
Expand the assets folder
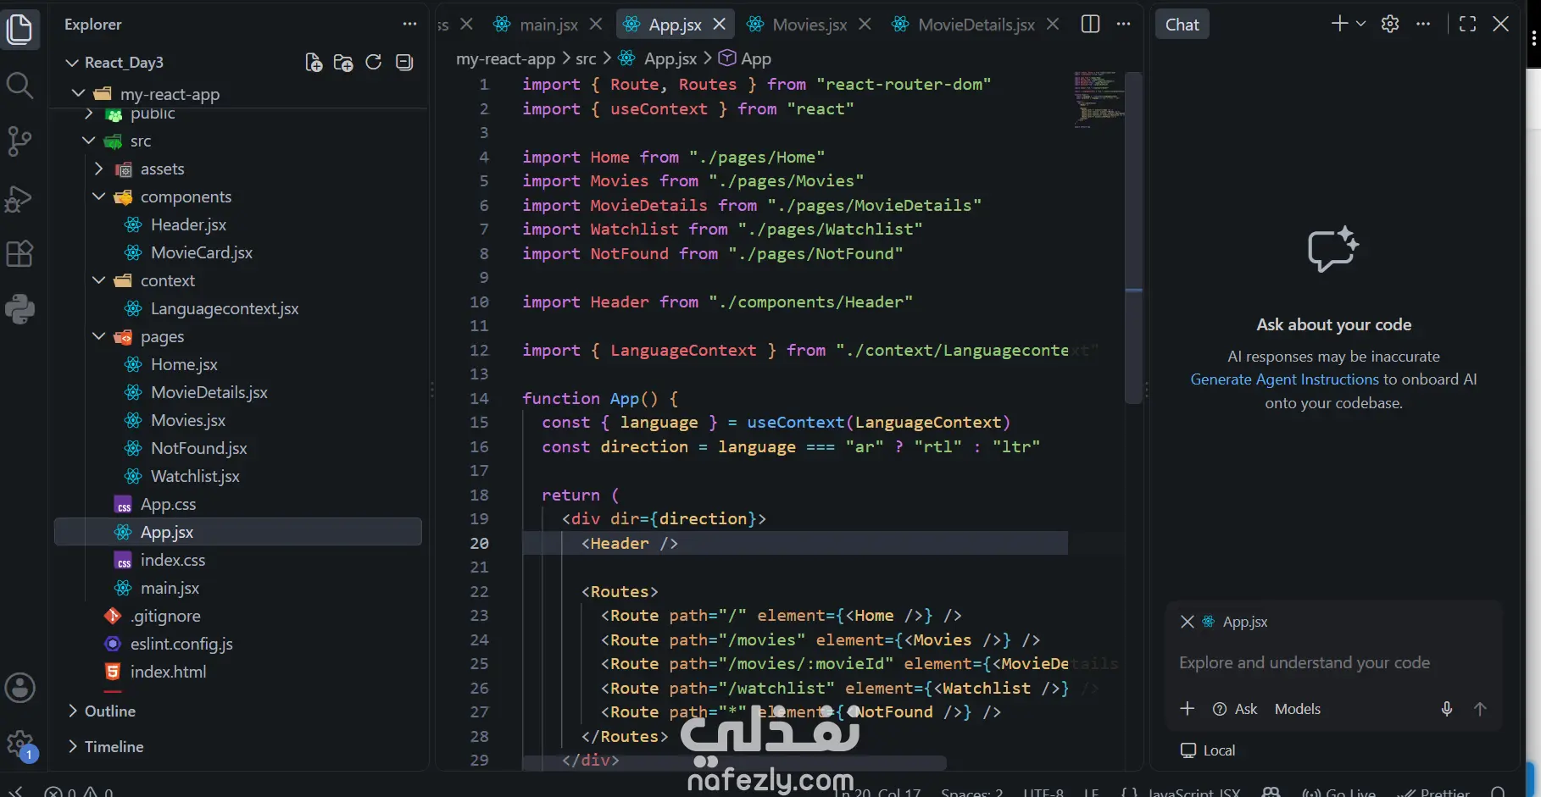[99, 169]
